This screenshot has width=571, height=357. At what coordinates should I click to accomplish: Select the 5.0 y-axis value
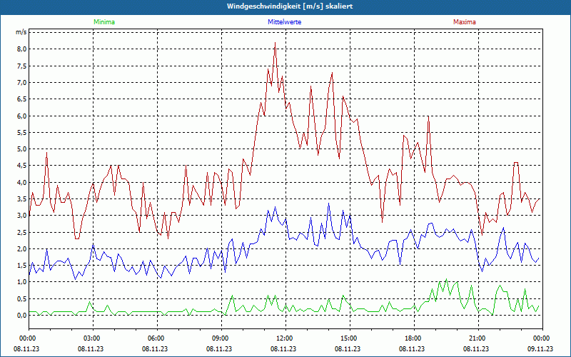tap(21, 149)
